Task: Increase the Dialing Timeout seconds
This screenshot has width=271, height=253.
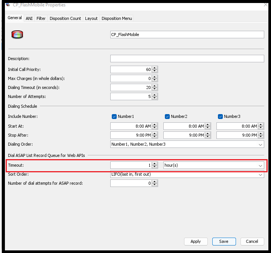Action: coord(155,86)
